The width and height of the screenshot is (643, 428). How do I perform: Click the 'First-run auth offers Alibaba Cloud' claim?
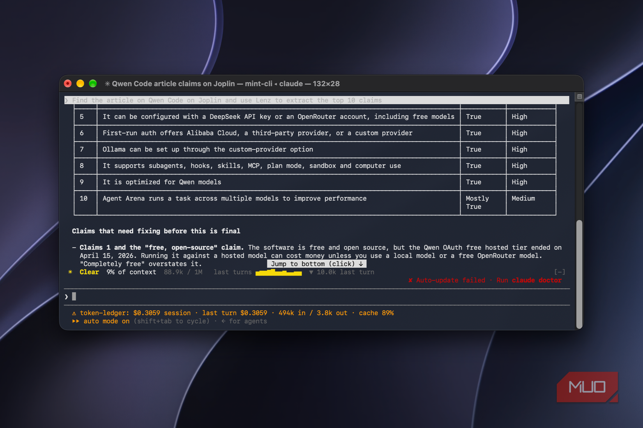(x=257, y=133)
